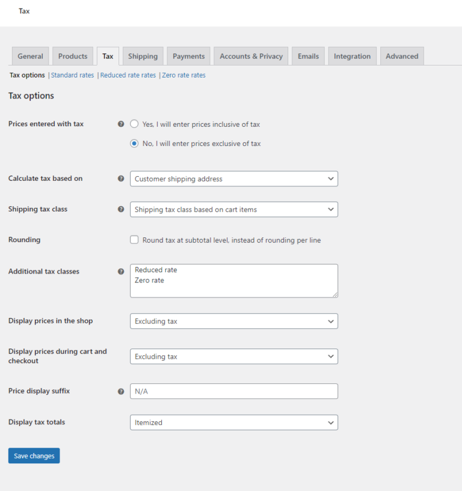The image size is (462, 491).
Task: Open the Zero rate rates link
Action: point(183,75)
